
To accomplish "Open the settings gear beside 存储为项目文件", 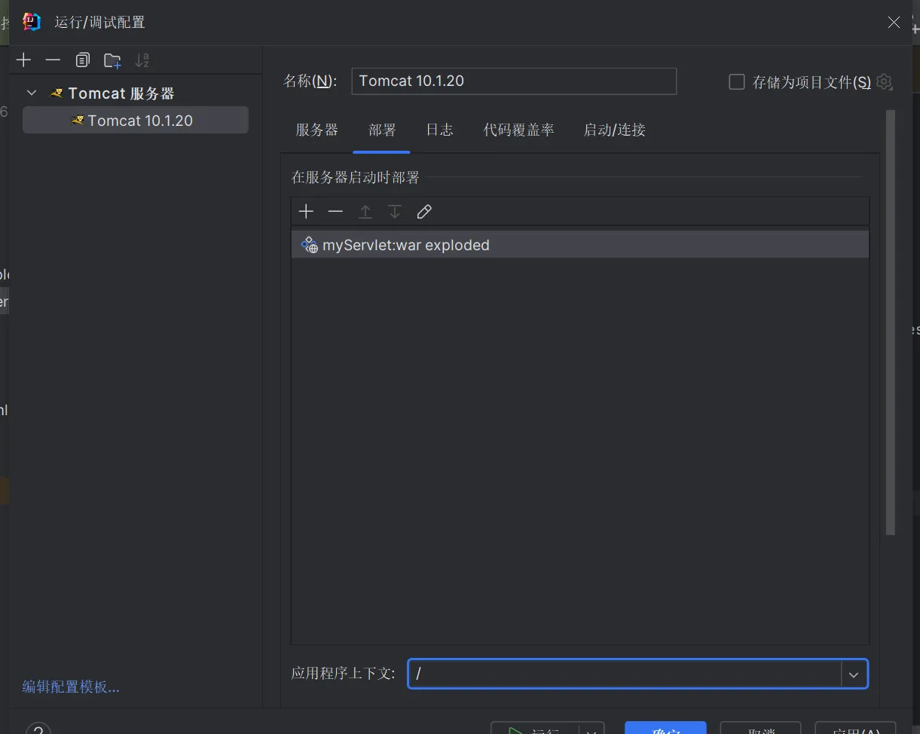I will (885, 81).
